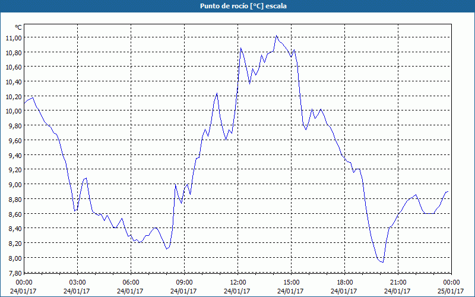Pick the 8,60 tick label
475x297 pixels.
[x=15, y=214]
